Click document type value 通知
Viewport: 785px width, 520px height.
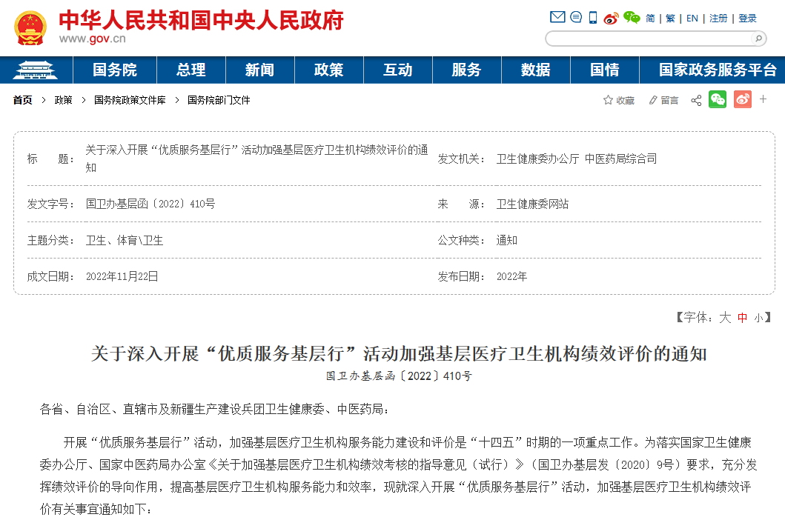[x=506, y=240]
